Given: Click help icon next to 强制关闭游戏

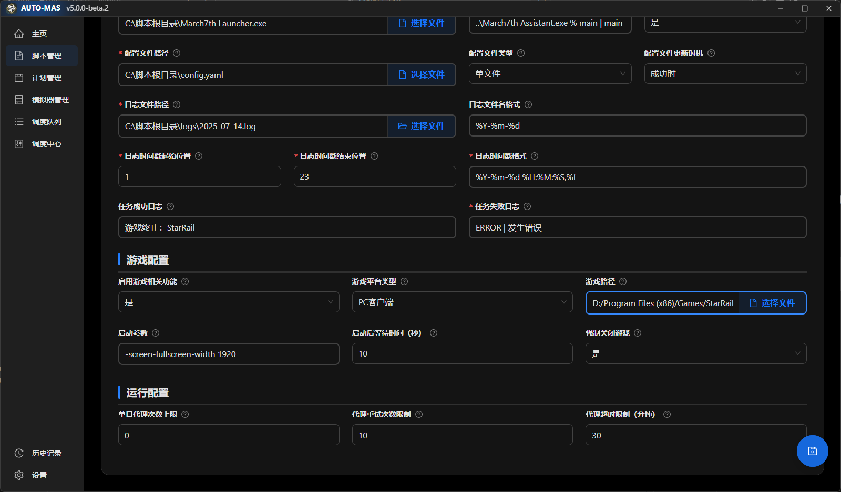Looking at the screenshot, I should [x=638, y=333].
